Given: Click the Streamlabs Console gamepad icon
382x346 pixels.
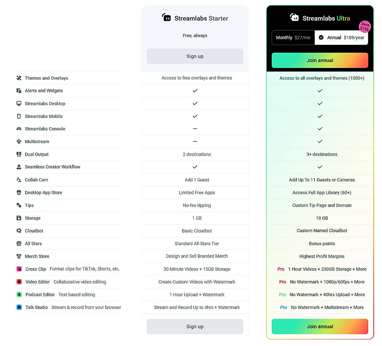Looking at the screenshot, I should [19, 129].
